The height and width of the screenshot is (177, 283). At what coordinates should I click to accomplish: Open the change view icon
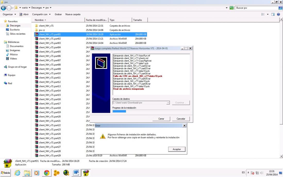click(x=263, y=14)
